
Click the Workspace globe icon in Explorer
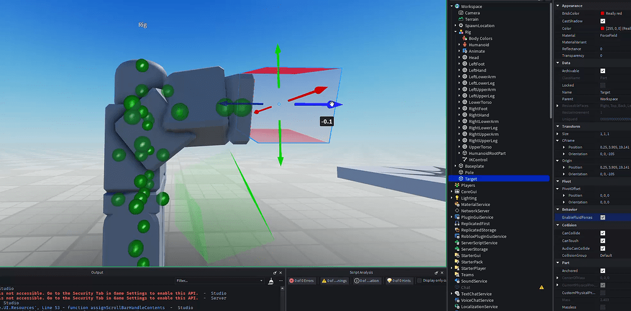[457, 6]
